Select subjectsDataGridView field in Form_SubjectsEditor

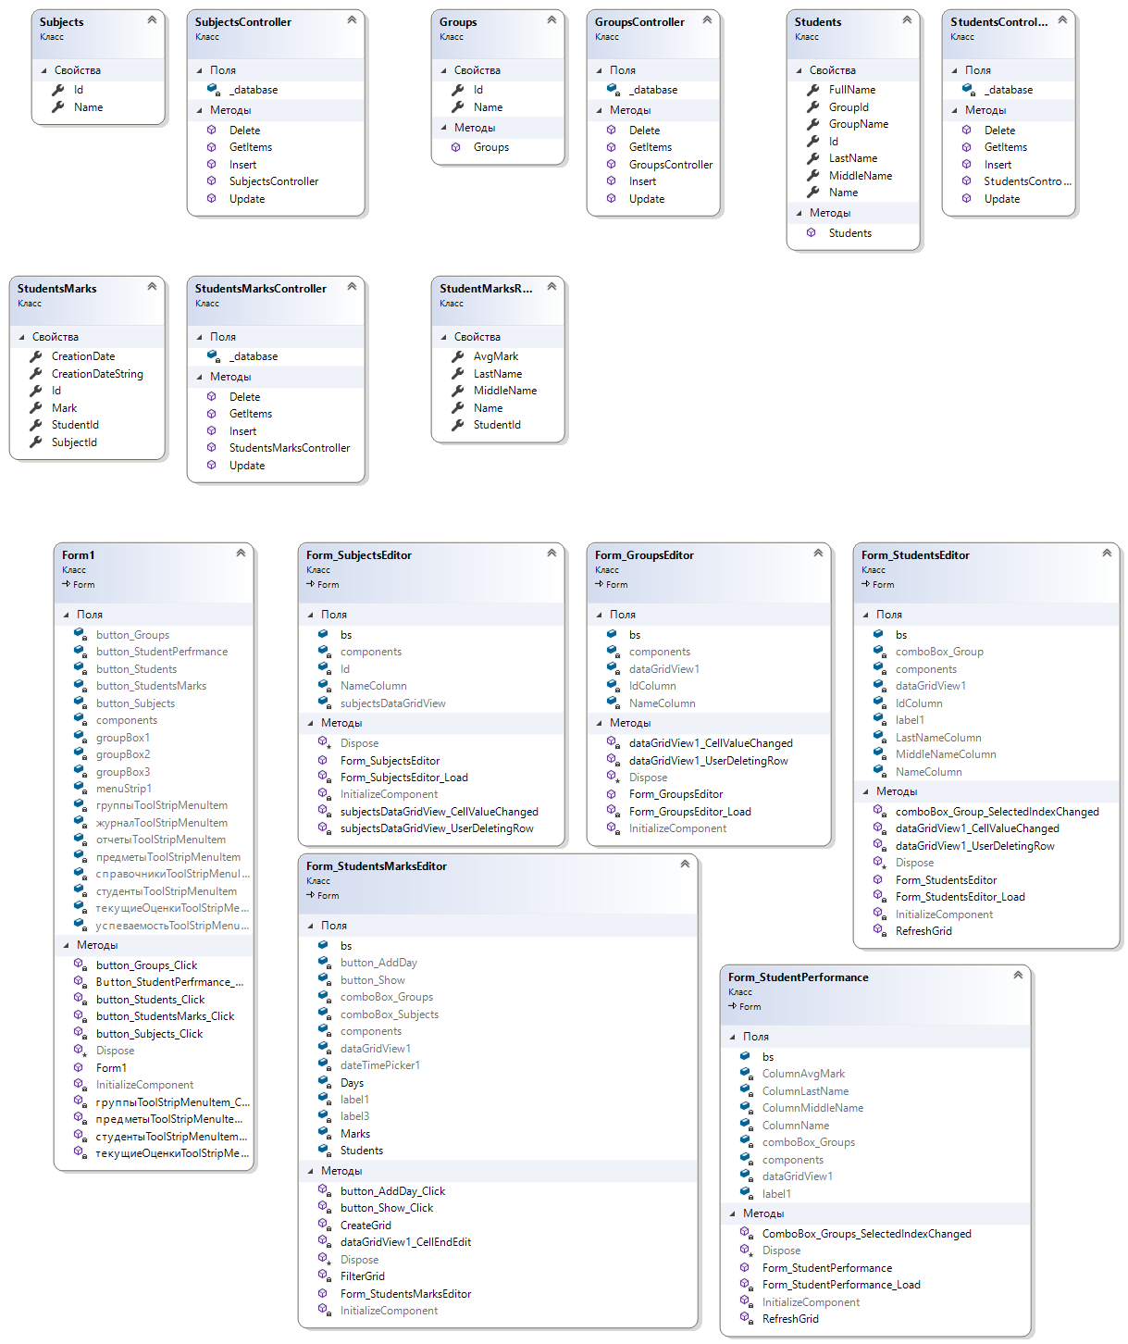(x=392, y=703)
